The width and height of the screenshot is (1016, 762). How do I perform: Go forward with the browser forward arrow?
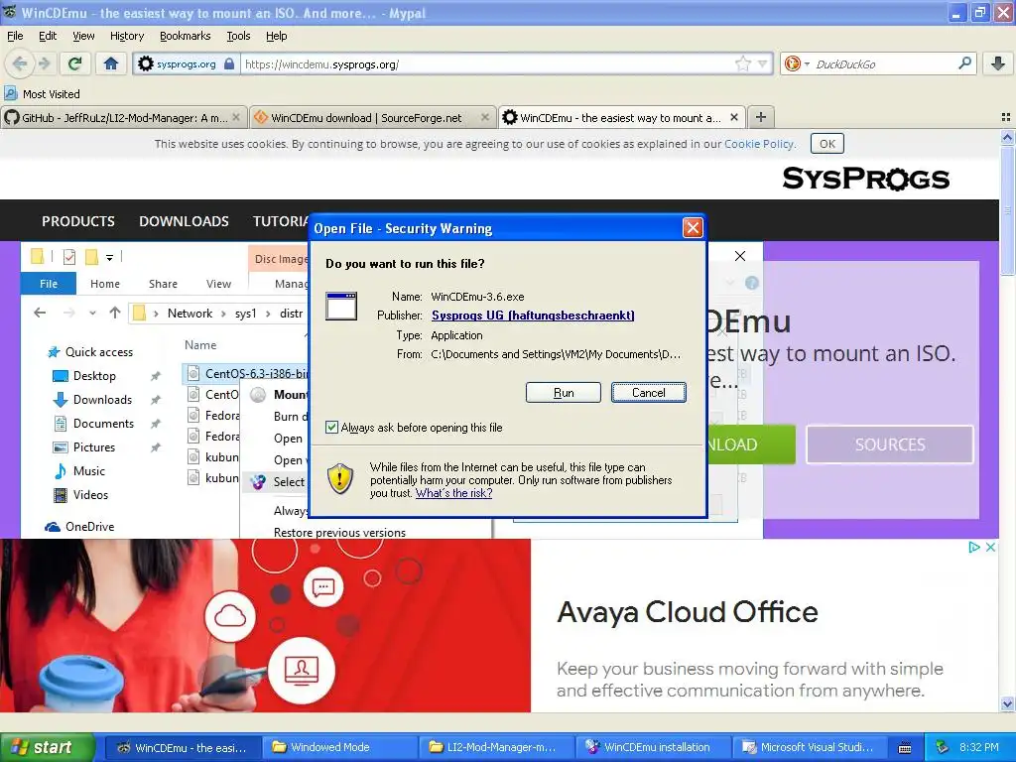(44, 63)
